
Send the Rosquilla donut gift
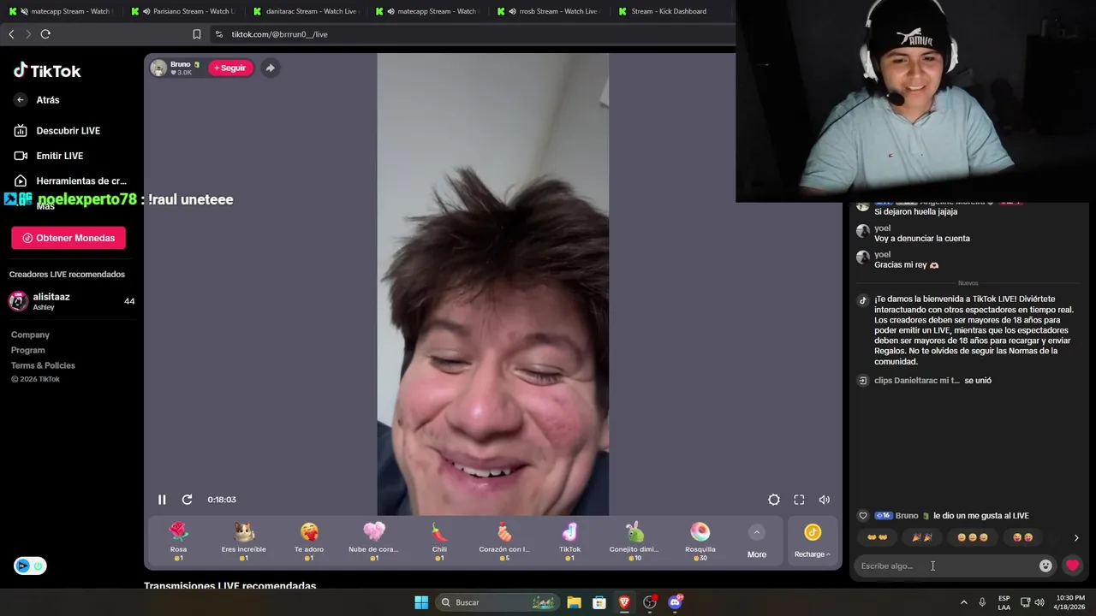tap(700, 541)
